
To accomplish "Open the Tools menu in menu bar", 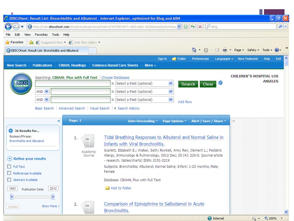I will click(x=55, y=35).
